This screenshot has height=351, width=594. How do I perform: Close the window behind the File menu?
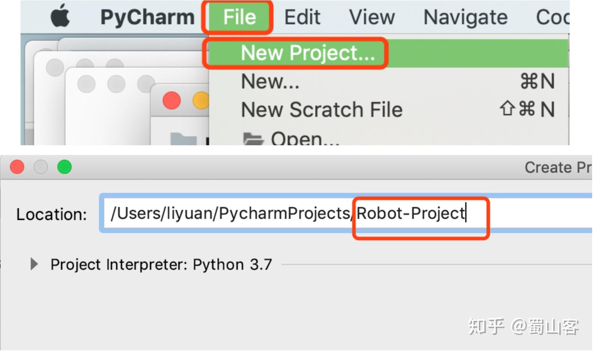click(x=172, y=100)
